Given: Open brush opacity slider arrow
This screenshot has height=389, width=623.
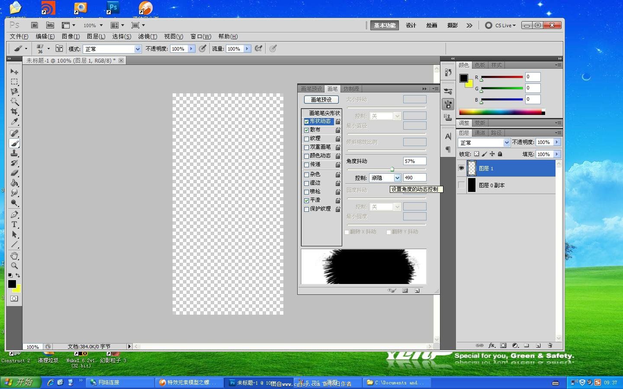Looking at the screenshot, I should click(x=191, y=49).
